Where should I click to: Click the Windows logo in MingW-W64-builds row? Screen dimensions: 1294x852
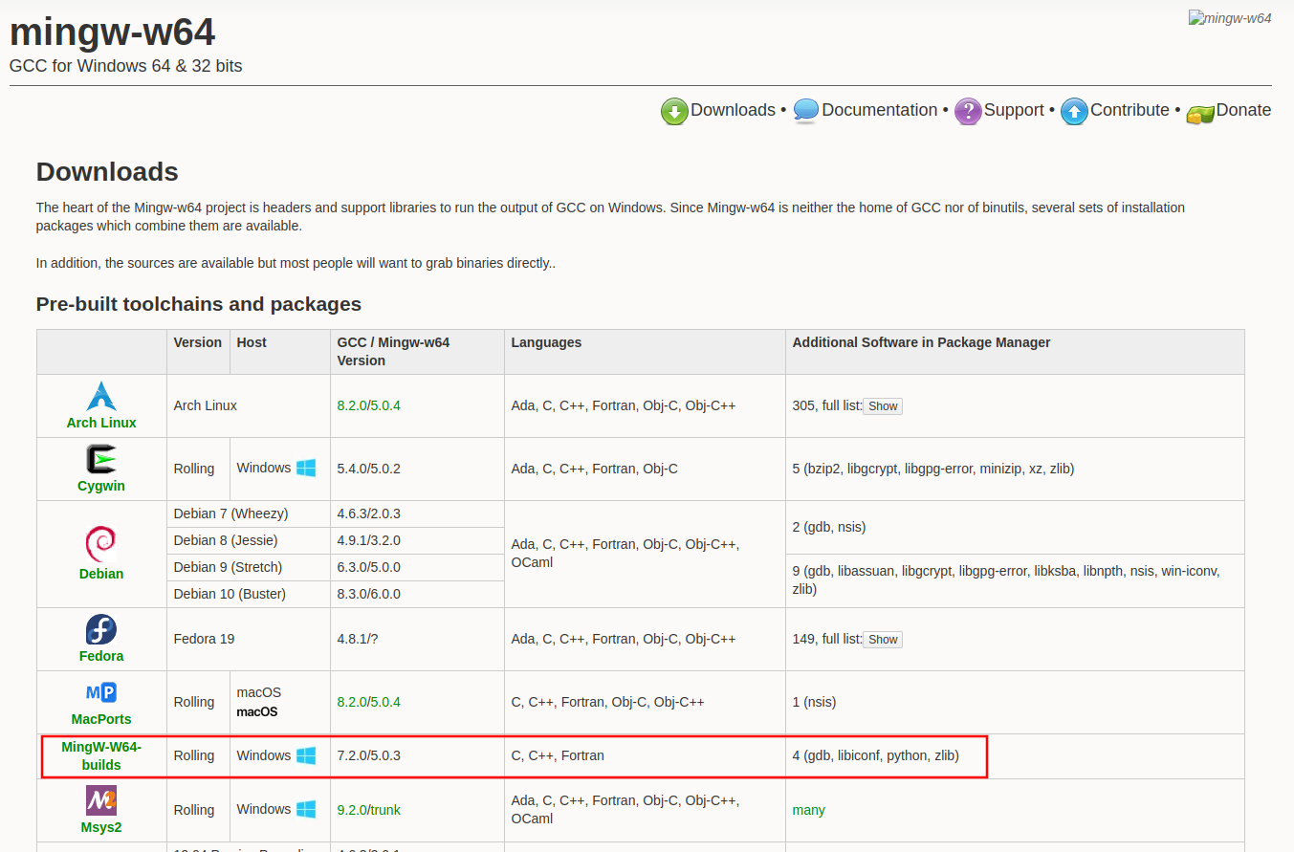point(306,755)
